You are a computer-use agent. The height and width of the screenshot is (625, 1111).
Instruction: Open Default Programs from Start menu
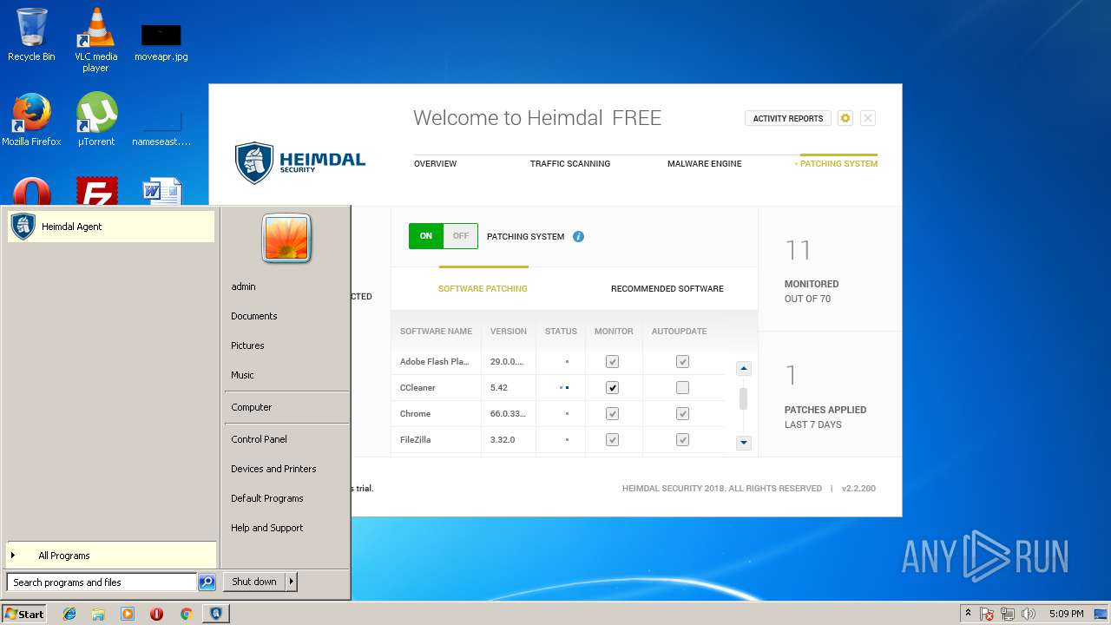[267, 498]
